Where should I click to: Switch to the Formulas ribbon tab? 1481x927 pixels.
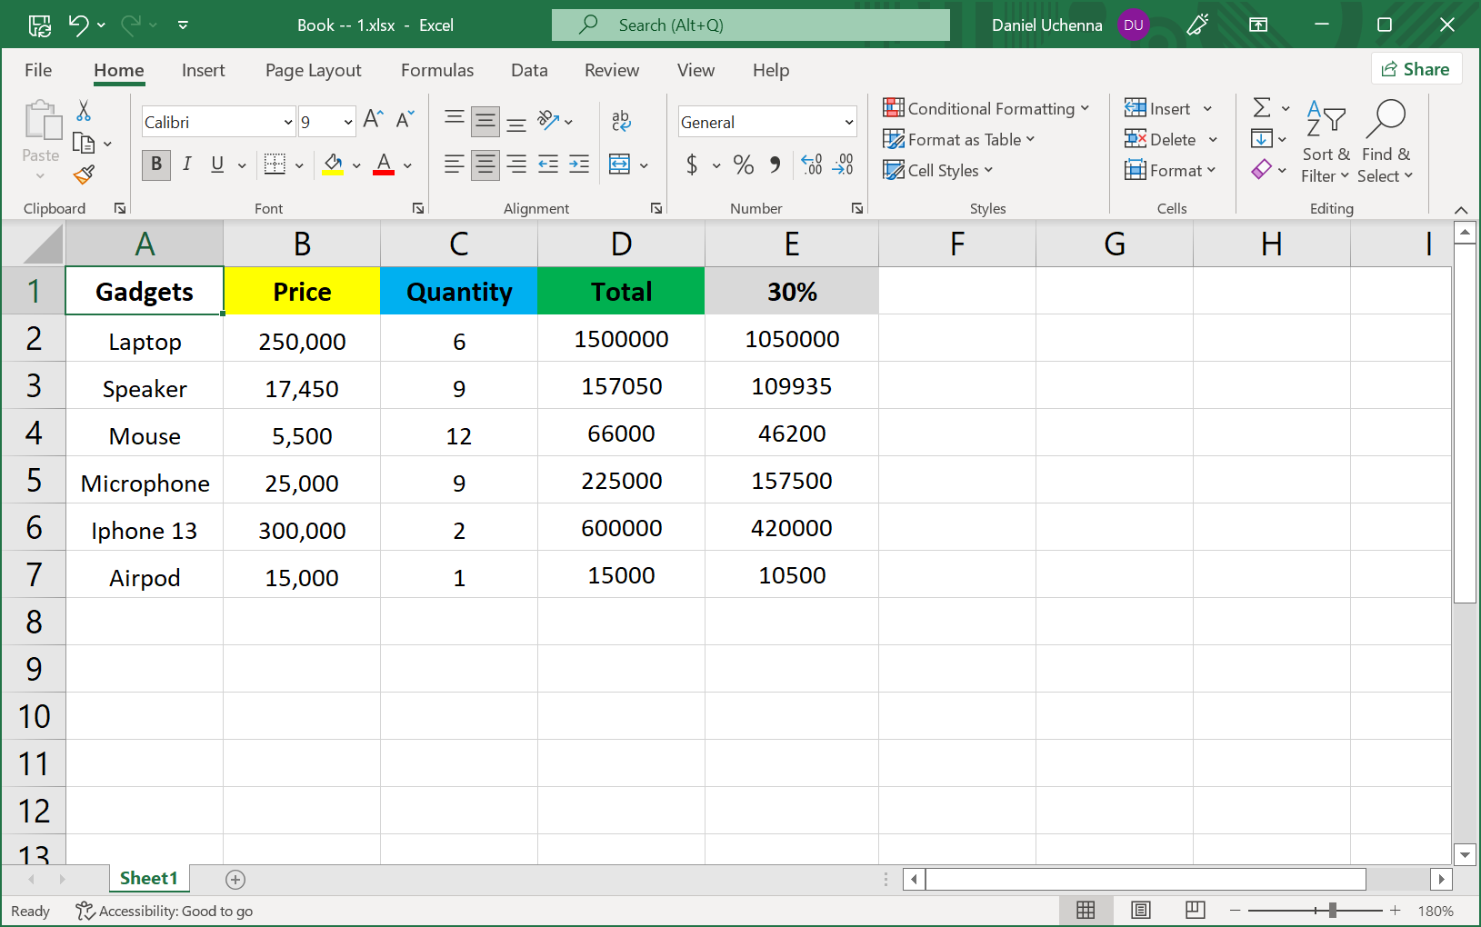click(437, 70)
